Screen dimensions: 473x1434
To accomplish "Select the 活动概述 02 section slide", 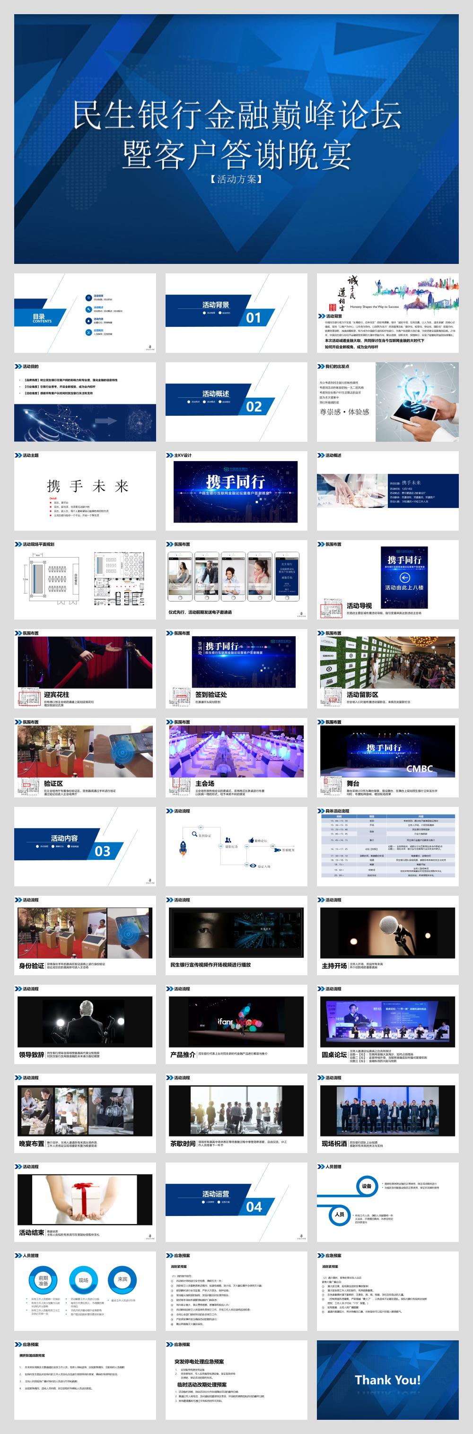I will pyautogui.click(x=236, y=402).
